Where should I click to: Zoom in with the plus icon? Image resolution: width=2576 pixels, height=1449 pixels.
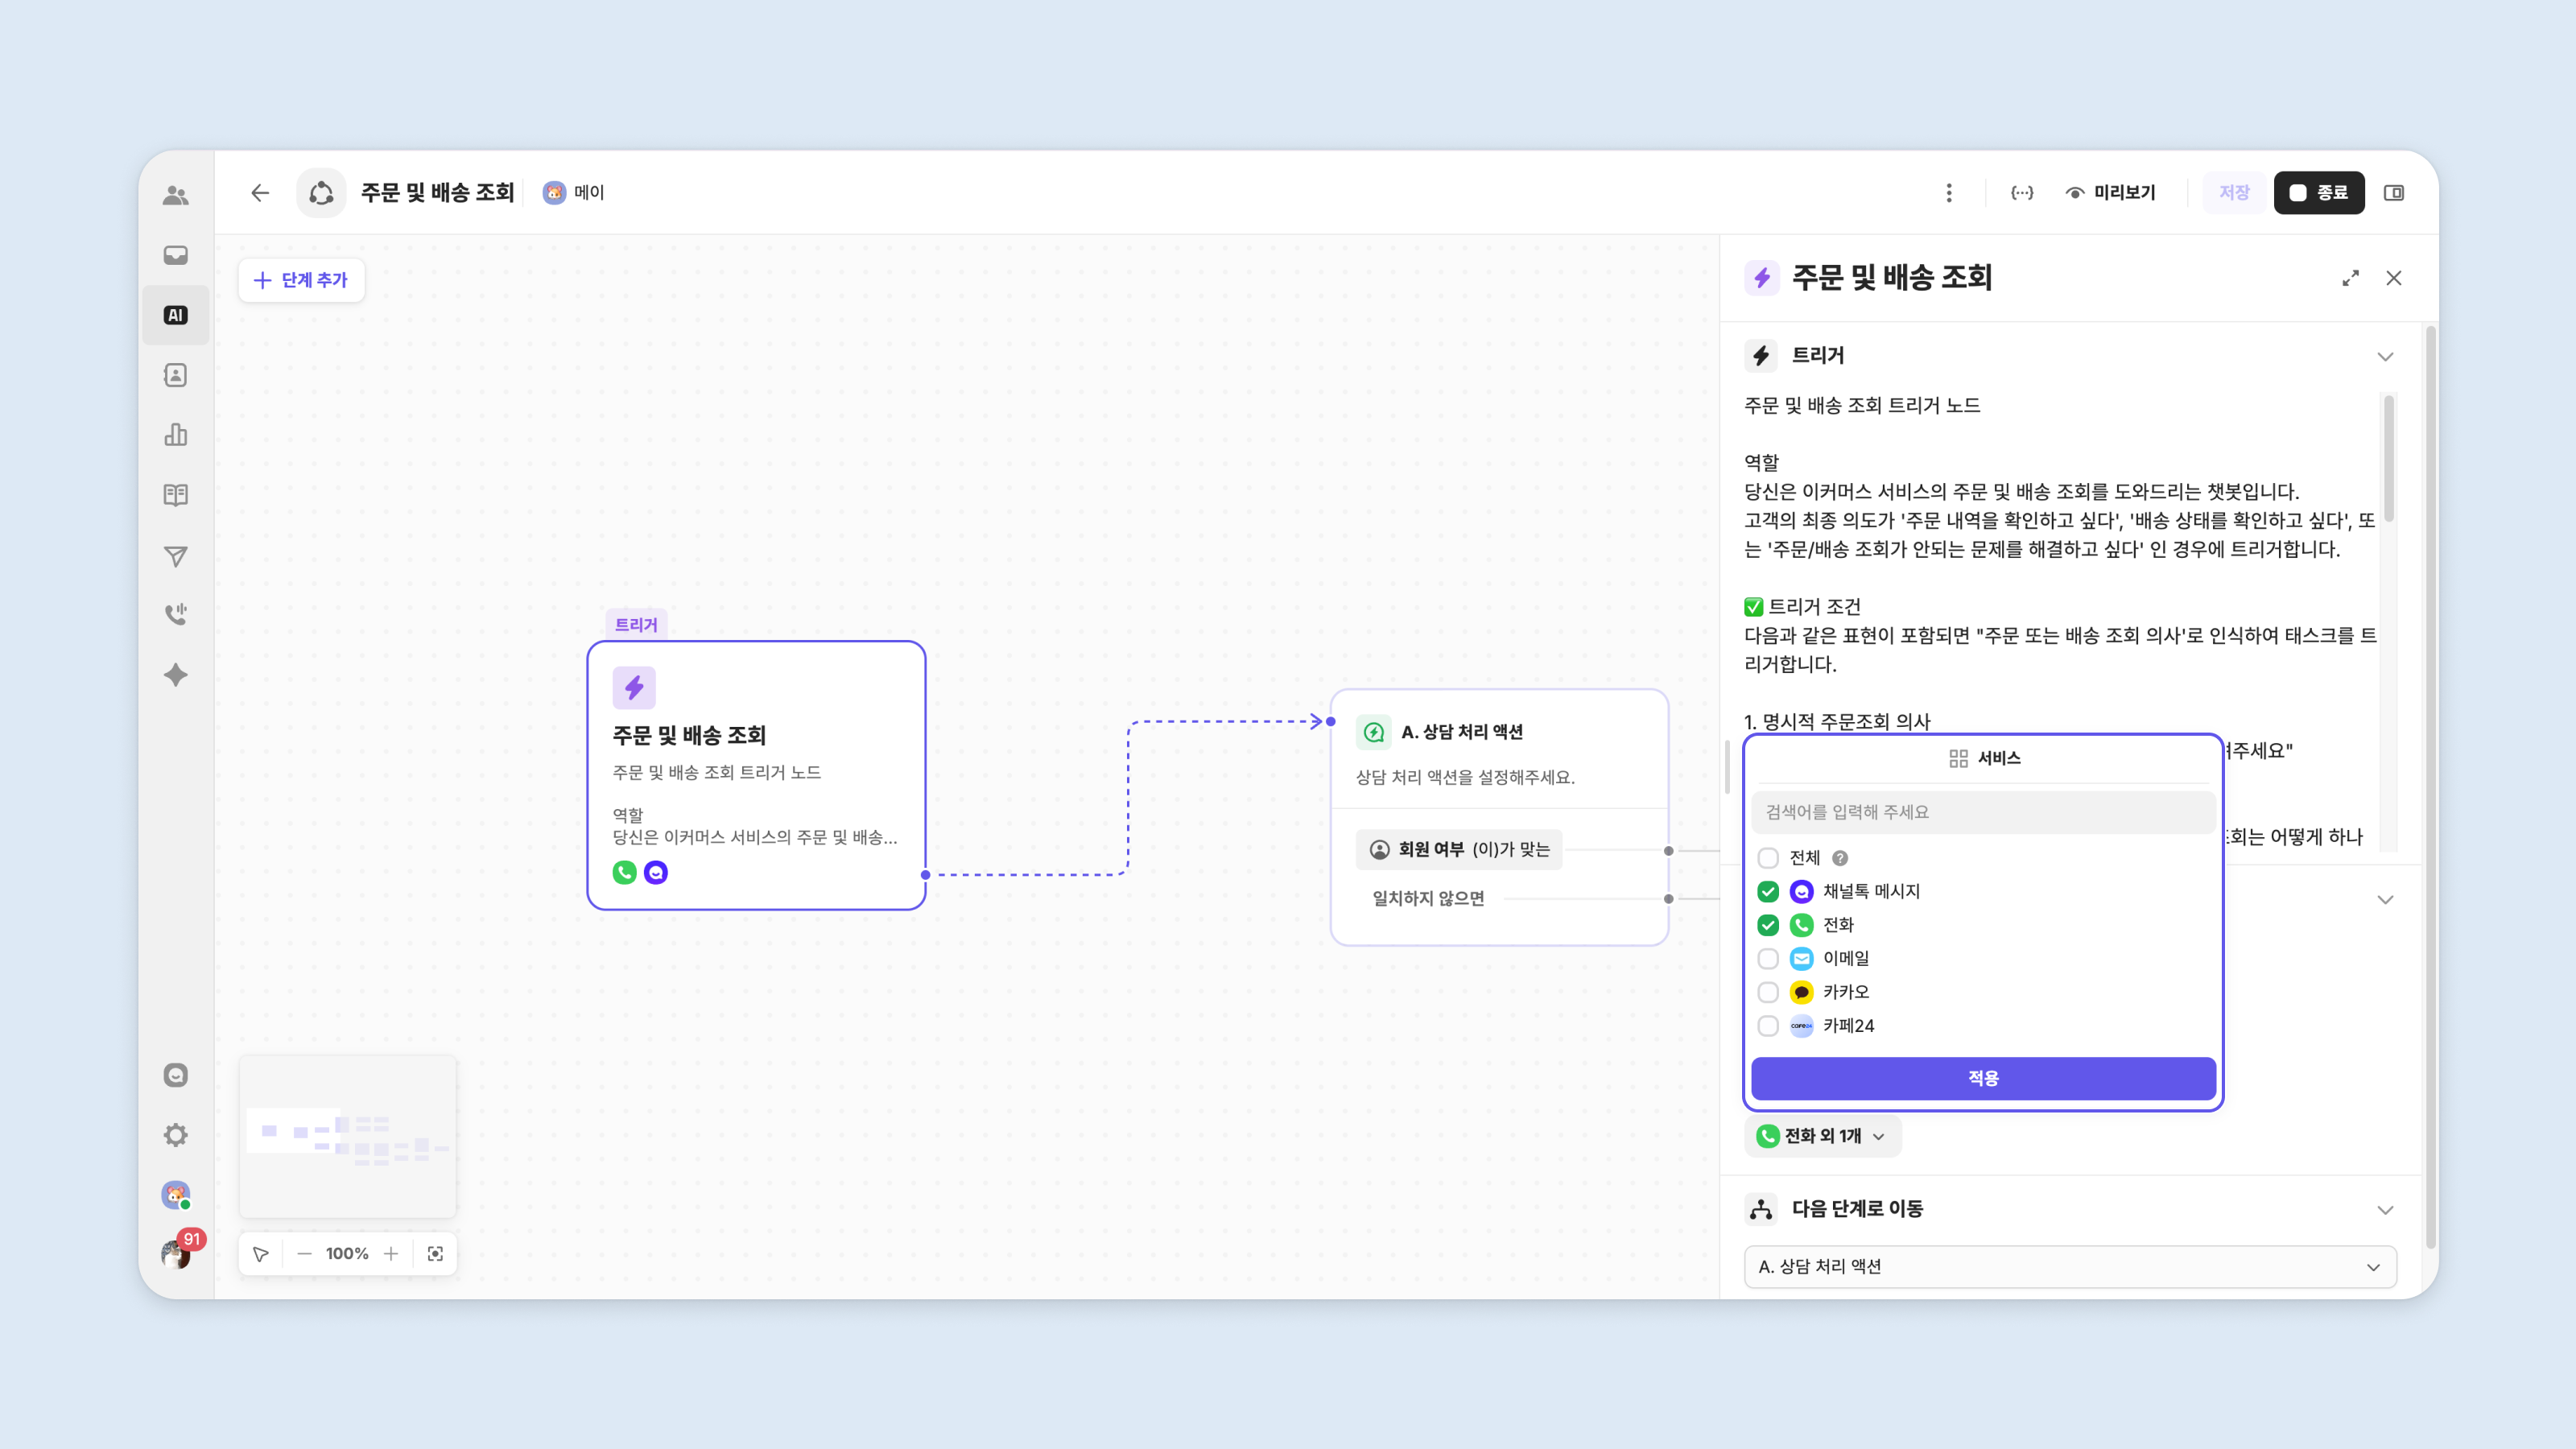click(x=391, y=1254)
